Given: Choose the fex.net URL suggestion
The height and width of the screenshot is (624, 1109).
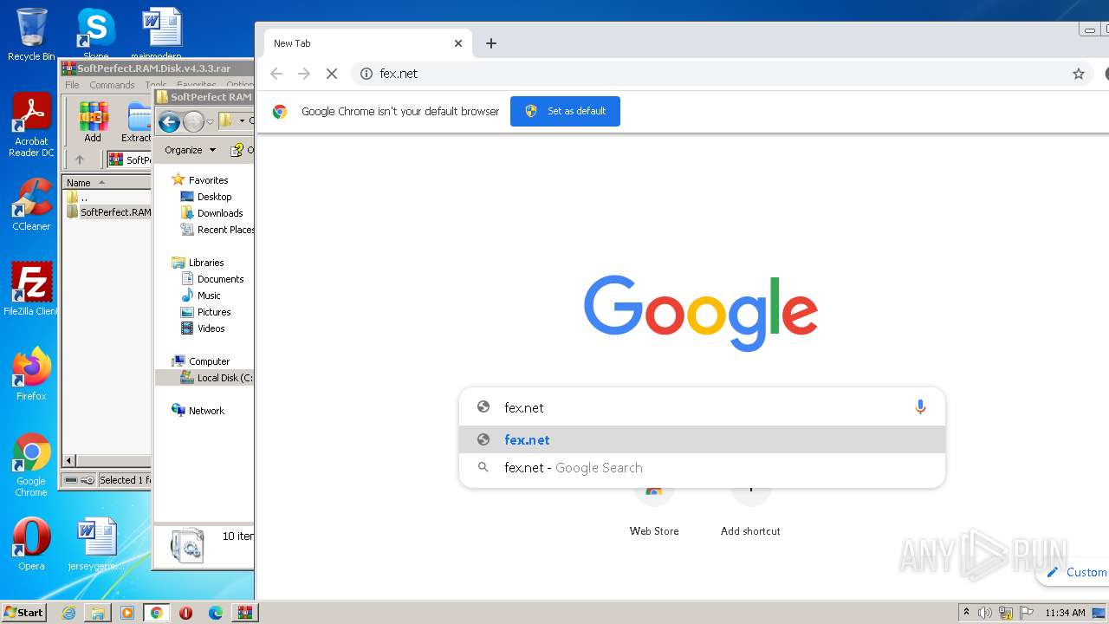Looking at the screenshot, I should pyautogui.click(x=702, y=439).
